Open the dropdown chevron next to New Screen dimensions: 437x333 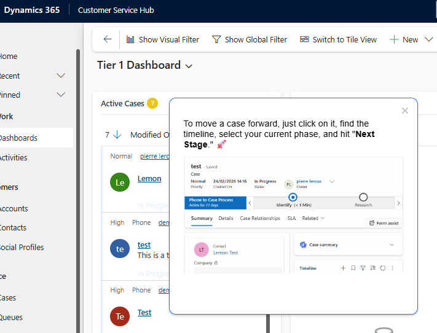point(429,39)
